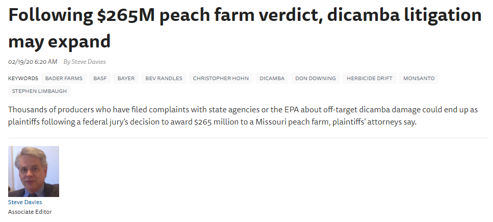Select the HERBICIDE DRIFT keyword tag

(369, 79)
